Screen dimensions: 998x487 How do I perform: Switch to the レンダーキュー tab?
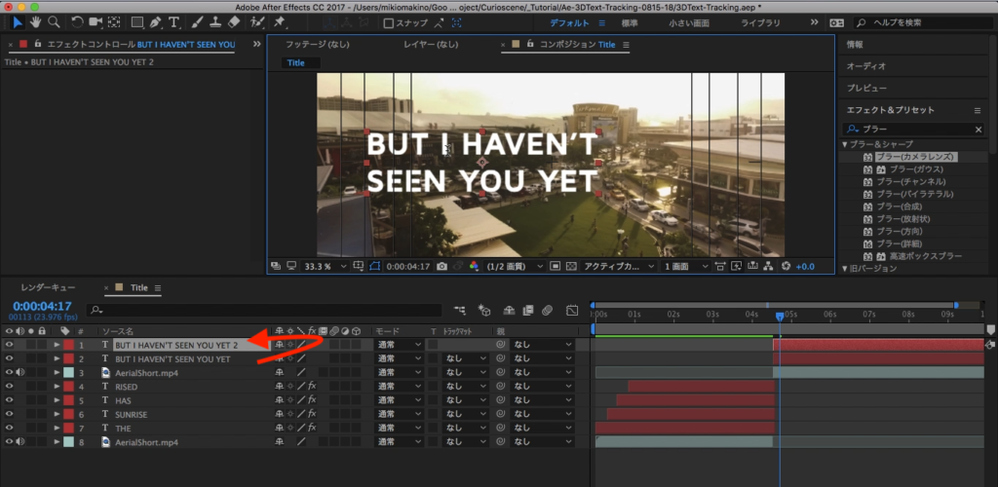click(48, 288)
